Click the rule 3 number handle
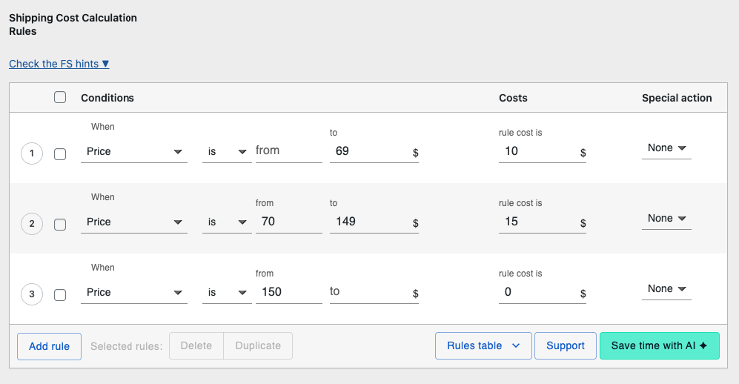Image resolution: width=739 pixels, height=384 pixels. click(32, 294)
